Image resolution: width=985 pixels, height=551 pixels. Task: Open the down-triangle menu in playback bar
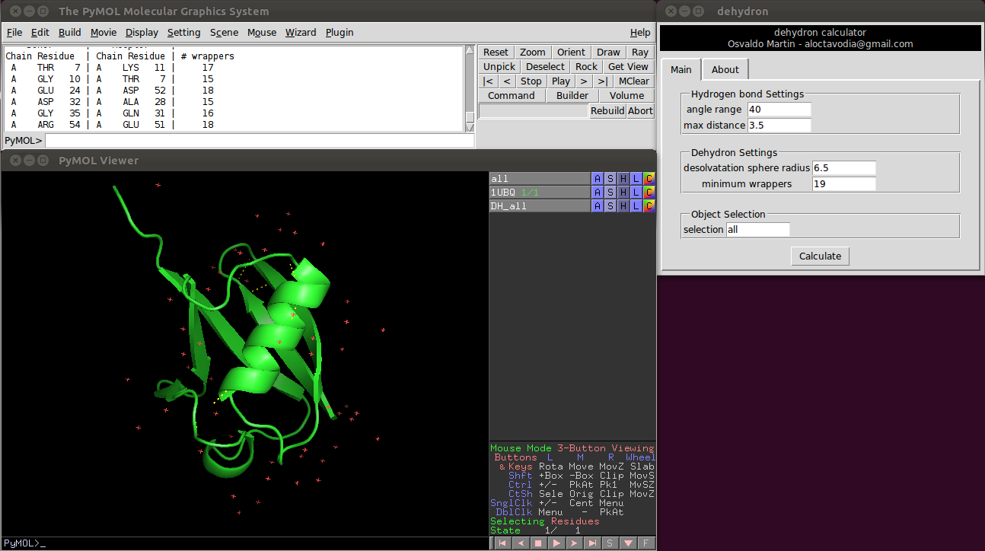point(628,543)
